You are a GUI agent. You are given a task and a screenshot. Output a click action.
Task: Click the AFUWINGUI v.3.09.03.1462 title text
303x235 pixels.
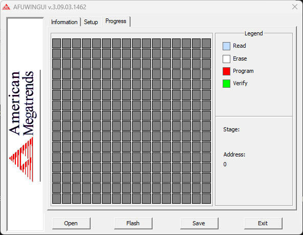(50, 7)
